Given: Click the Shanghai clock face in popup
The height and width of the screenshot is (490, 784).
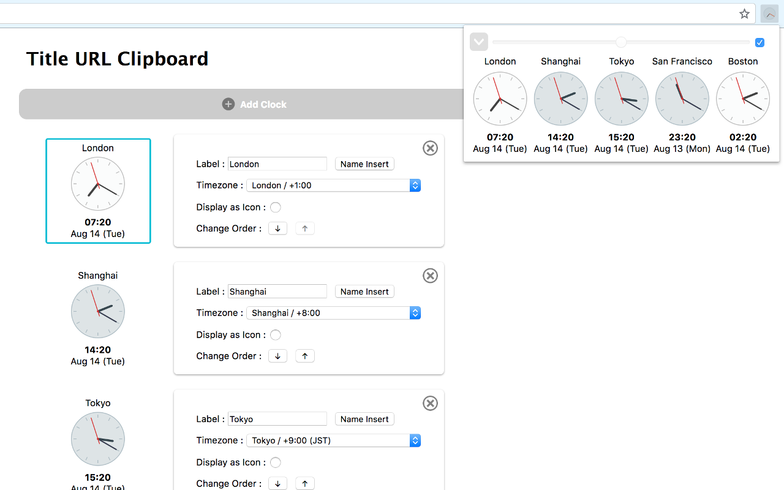Looking at the screenshot, I should tap(560, 99).
